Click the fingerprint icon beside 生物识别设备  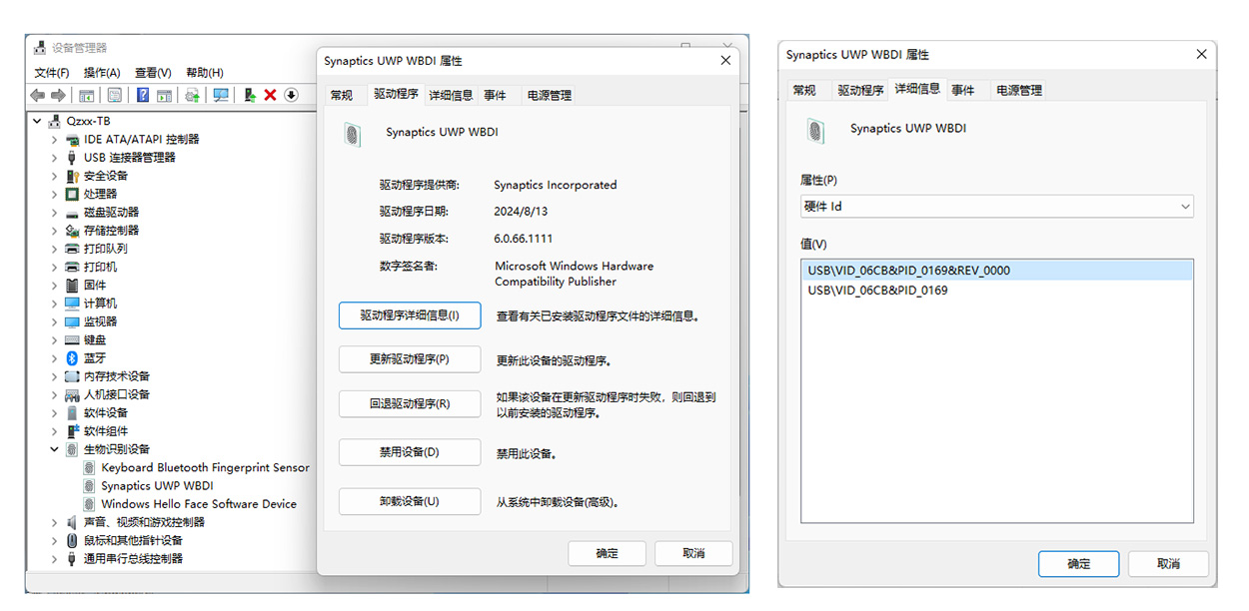(x=72, y=449)
